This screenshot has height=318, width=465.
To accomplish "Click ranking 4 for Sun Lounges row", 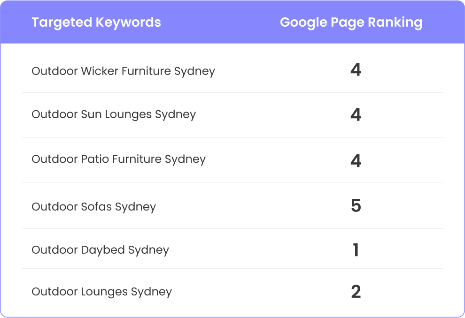I will (356, 114).
